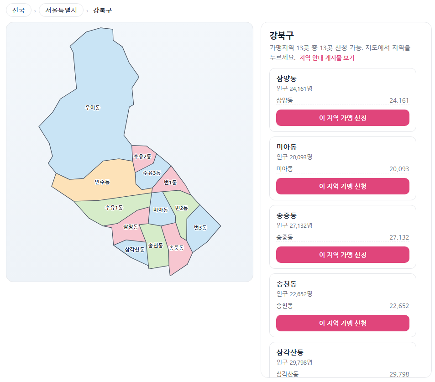Open the 지역 안내 게시물 보기 link
The width and height of the screenshot is (435, 382).
[326, 58]
